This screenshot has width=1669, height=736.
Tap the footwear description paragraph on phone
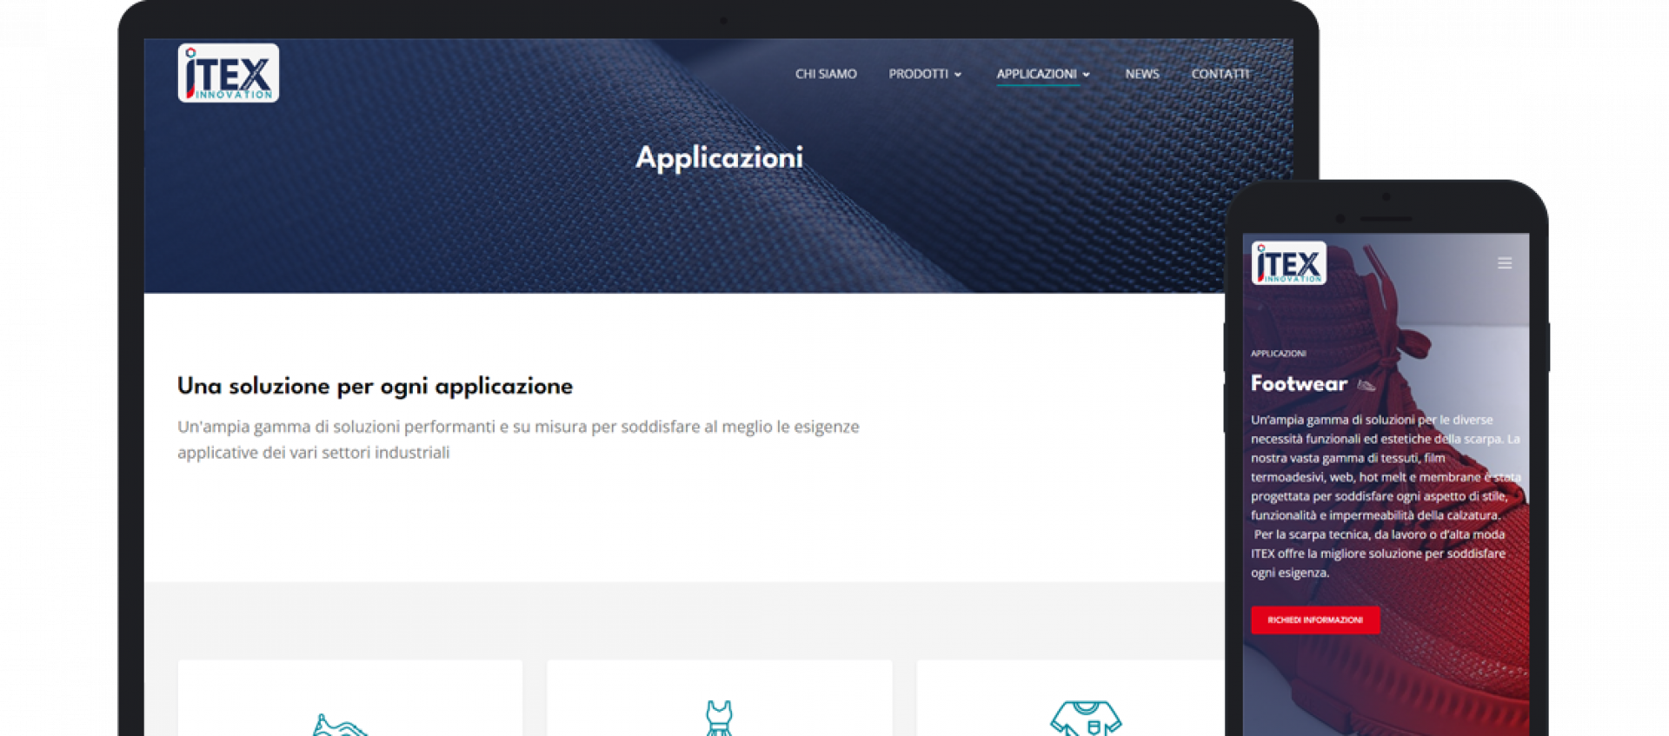pos(1386,496)
